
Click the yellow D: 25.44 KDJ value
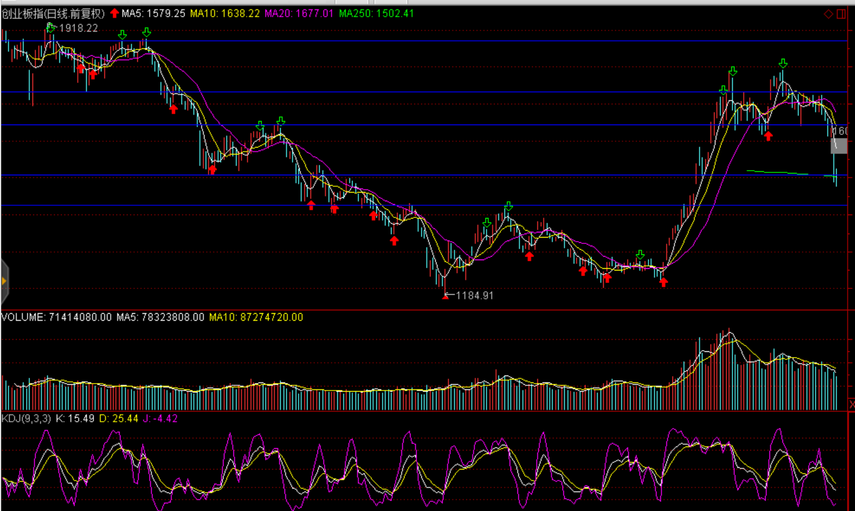[119, 419]
